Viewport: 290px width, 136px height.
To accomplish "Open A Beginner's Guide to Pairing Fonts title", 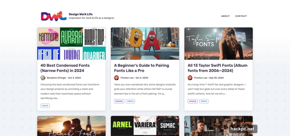I will tap(141, 68).
